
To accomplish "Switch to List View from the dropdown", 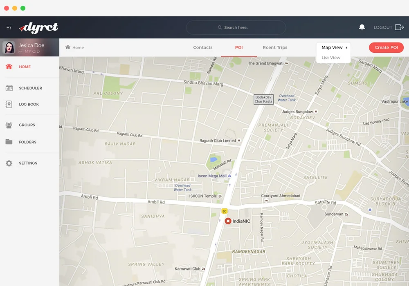I will 330,58.
